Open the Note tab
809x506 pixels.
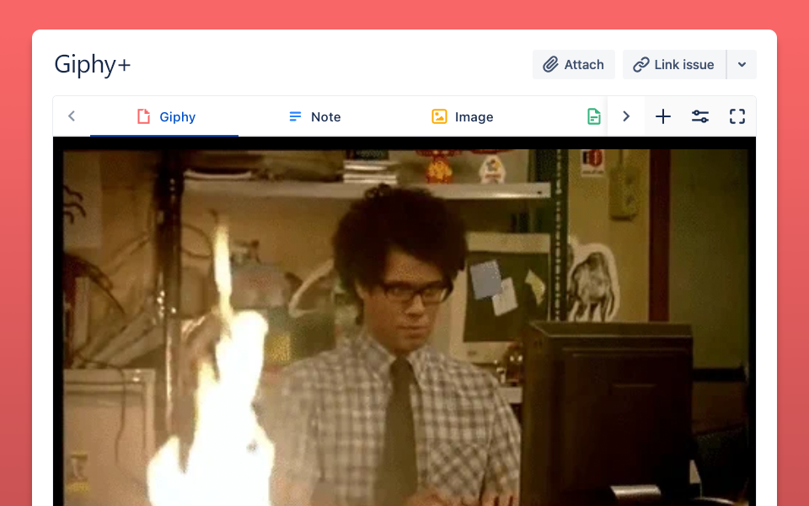314,116
